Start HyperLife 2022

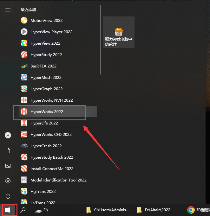tap(44, 123)
